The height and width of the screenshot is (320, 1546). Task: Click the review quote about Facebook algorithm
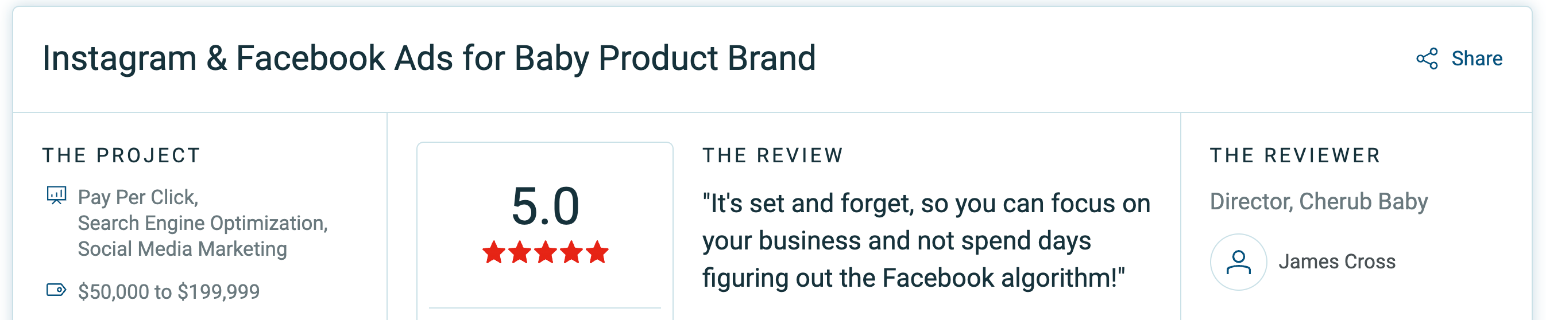[x=926, y=240]
